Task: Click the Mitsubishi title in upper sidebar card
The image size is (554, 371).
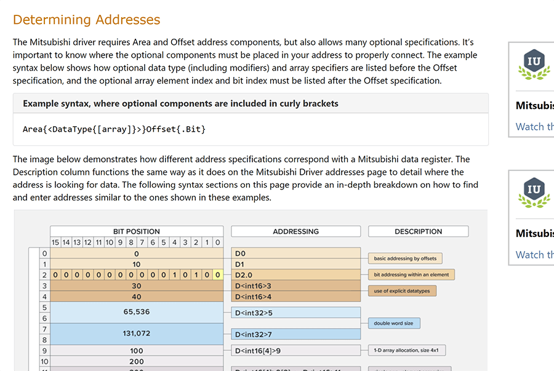Action: 534,106
